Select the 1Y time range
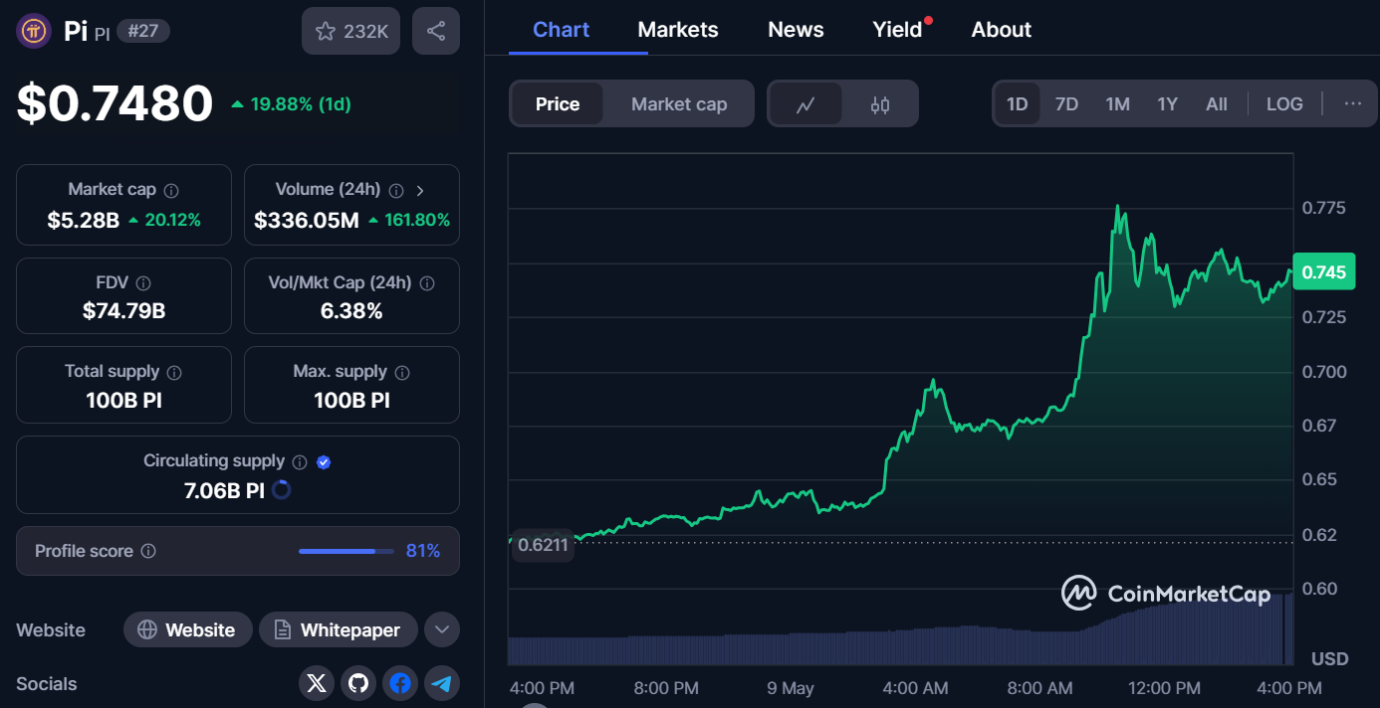 [1168, 104]
